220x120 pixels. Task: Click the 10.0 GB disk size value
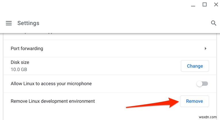coord(19,69)
